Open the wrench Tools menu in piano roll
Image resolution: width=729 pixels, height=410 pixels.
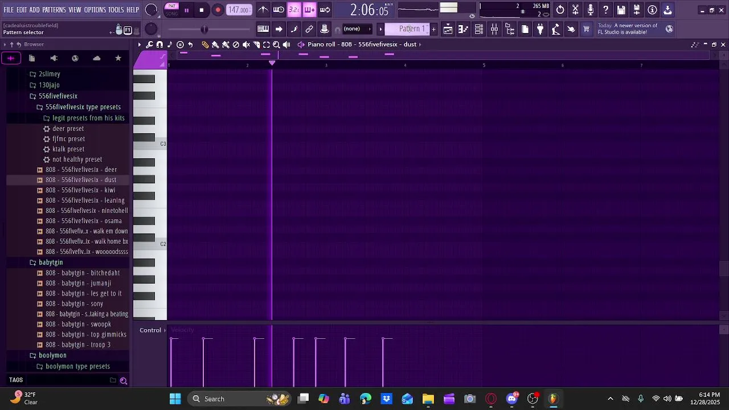click(x=149, y=44)
